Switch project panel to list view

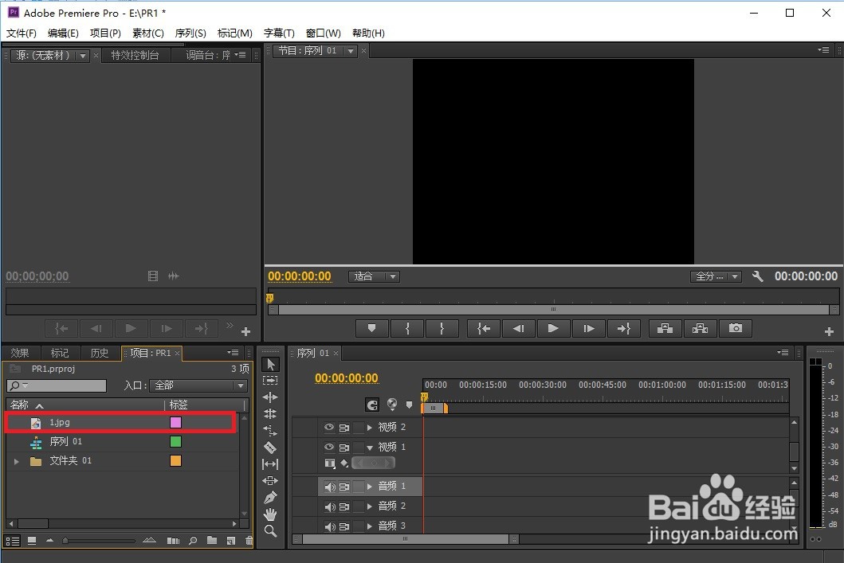click(13, 541)
